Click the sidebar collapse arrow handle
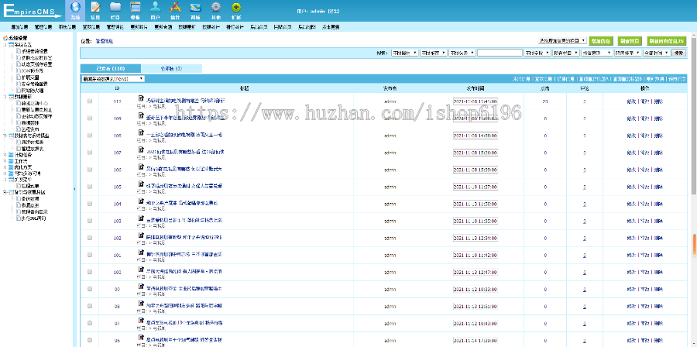Image resolution: width=697 pixels, height=347 pixels. (x=74, y=189)
